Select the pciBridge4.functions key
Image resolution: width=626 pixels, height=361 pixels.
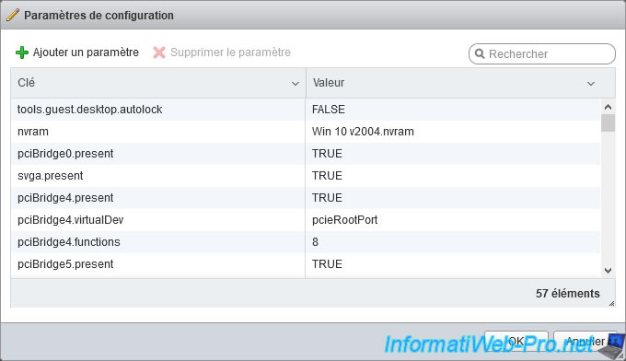pyautogui.click(x=69, y=242)
